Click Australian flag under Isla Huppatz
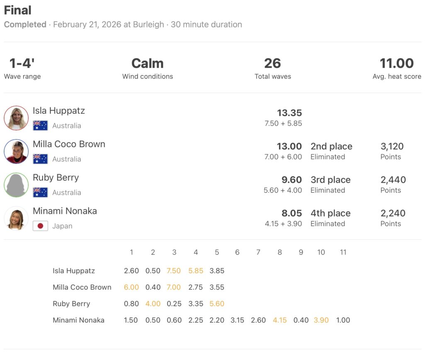427x355 pixels. pos(40,126)
